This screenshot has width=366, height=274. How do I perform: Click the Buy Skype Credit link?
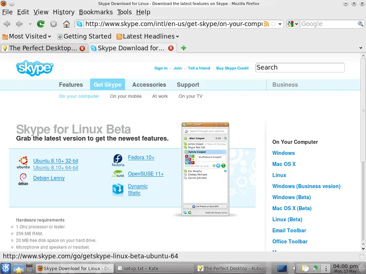pos(232,68)
